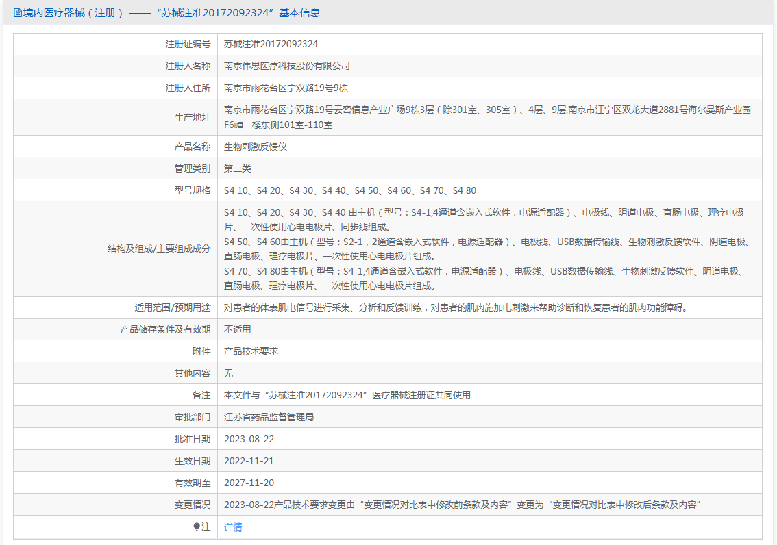The width and height of the screenshot is (777, 545).
Task: Click approval department 江苏省药品监督管理局
Action: [x=269, y=417]
